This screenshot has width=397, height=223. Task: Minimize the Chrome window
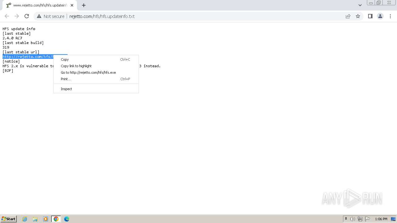coord(371,3)
